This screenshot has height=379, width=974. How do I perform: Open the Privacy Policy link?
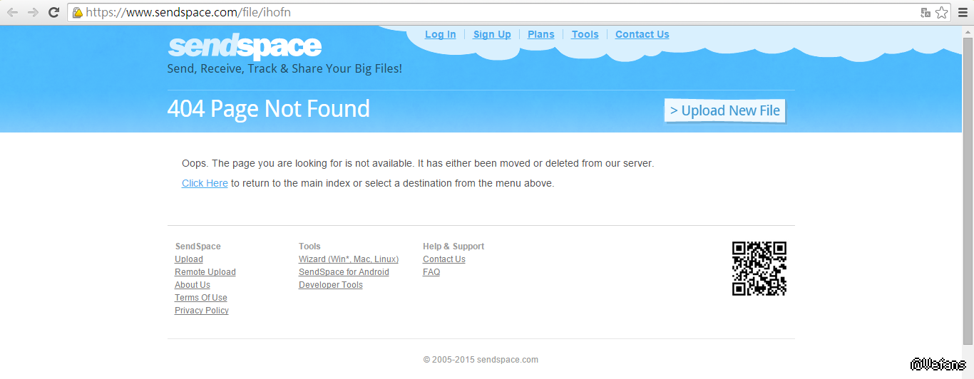tap(202, 311)
